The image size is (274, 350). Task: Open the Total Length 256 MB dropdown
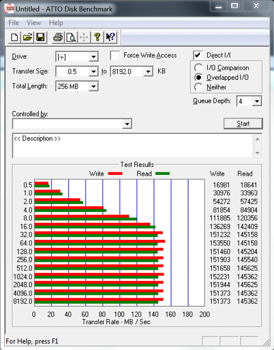click(93, 86)
